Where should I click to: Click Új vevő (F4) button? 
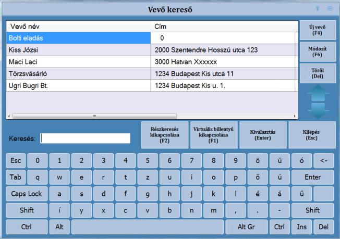(318, 30)
